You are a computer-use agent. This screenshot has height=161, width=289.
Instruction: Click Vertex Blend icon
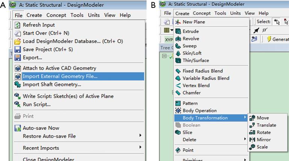[178, 85]
